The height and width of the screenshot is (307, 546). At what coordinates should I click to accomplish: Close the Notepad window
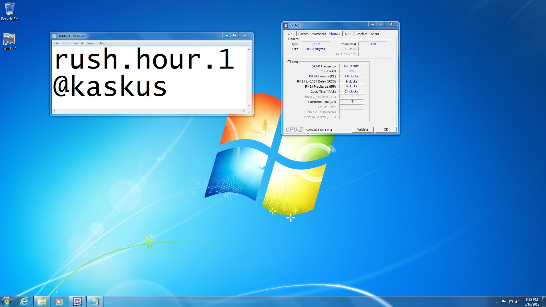(x=245, y=35)
